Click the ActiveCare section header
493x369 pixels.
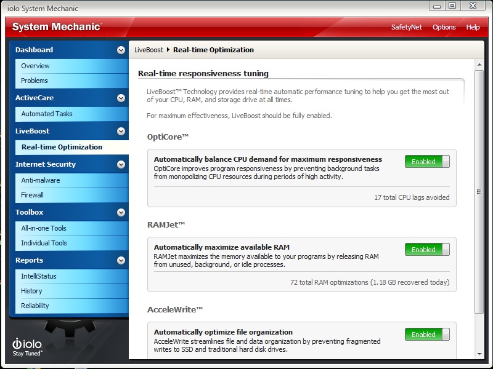coord(69,98)
